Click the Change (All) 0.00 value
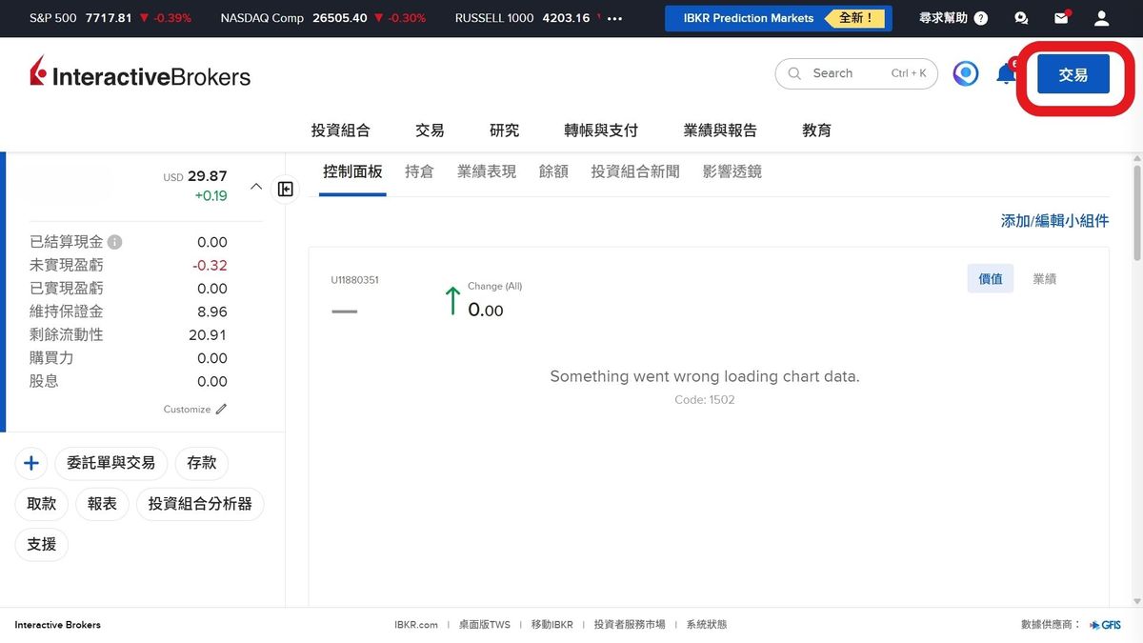Image resolution: width=1143 pixels, height=643 pixels. click(x=486, y=311)
